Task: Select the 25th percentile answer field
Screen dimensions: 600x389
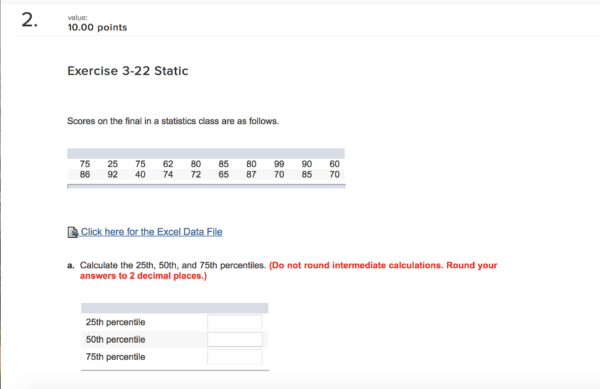Action: click(234, 322)
